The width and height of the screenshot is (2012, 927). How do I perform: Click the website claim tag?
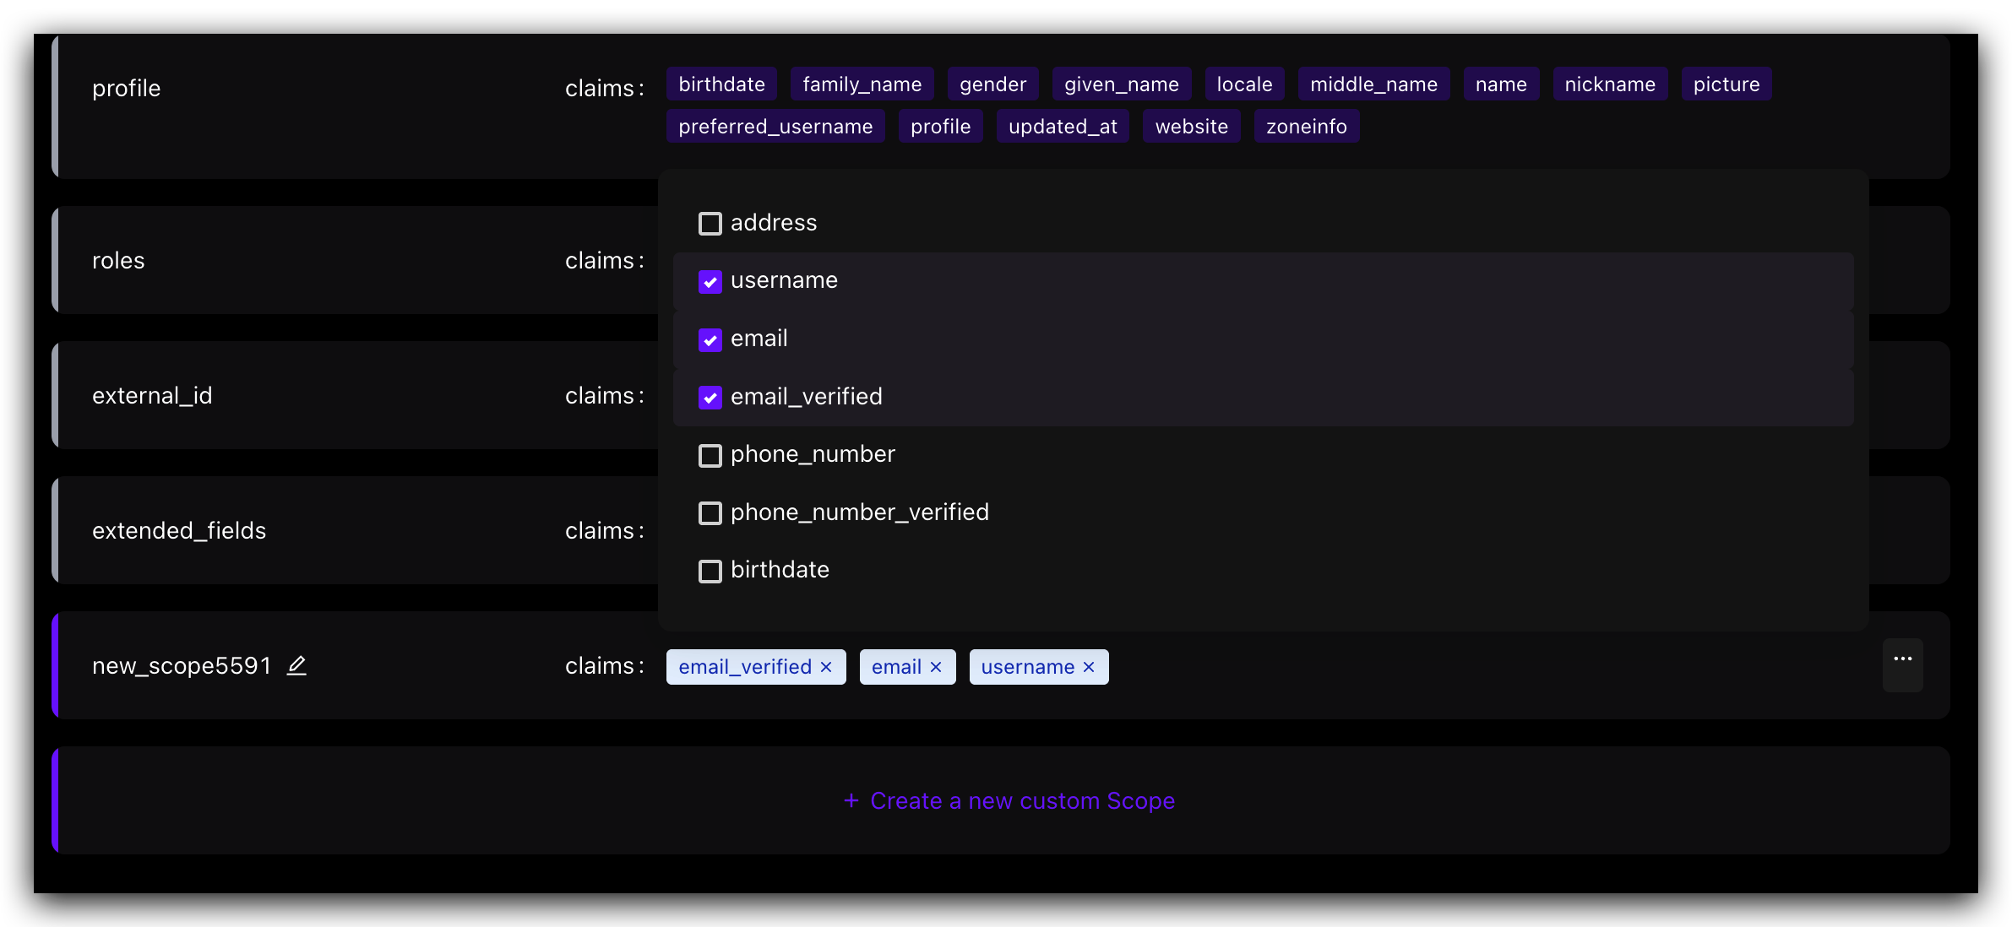pyautogui.click(x=1191, y=126)
